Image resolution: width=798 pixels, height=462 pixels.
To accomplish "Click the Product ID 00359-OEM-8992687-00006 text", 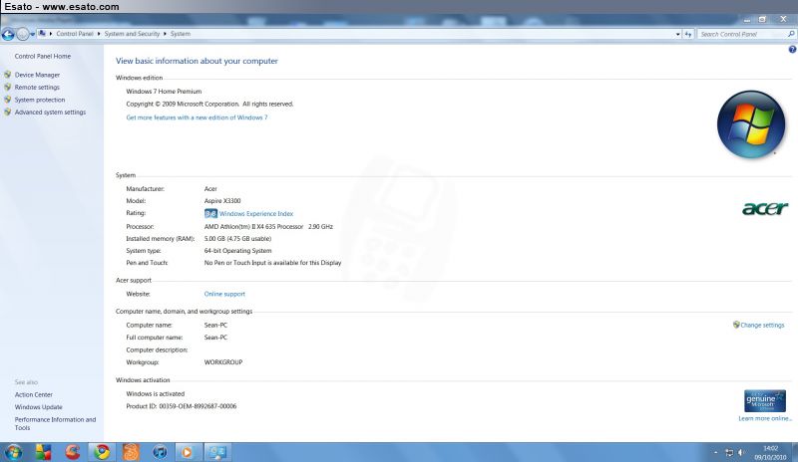I will [182, 406].
